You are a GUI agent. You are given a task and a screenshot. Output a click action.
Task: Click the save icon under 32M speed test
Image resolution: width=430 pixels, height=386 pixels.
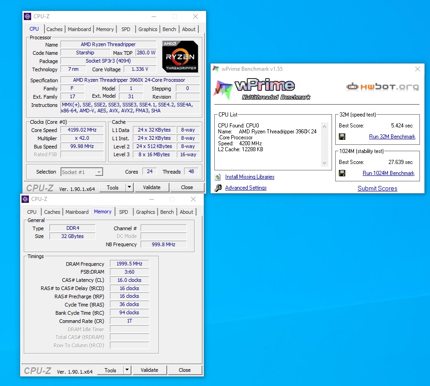342,137
